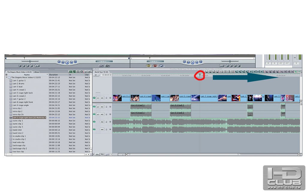The image size is (307, 192).
Task: Collapse The Slogans Music Video 4/19/05 bin
Action: click(x=7, y=77)
